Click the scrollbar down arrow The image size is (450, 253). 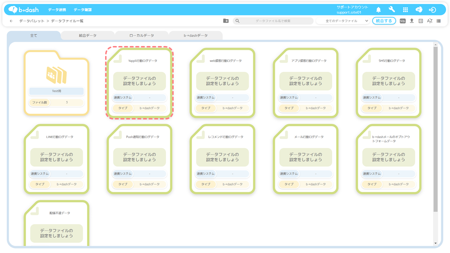[x=436, y=243]
